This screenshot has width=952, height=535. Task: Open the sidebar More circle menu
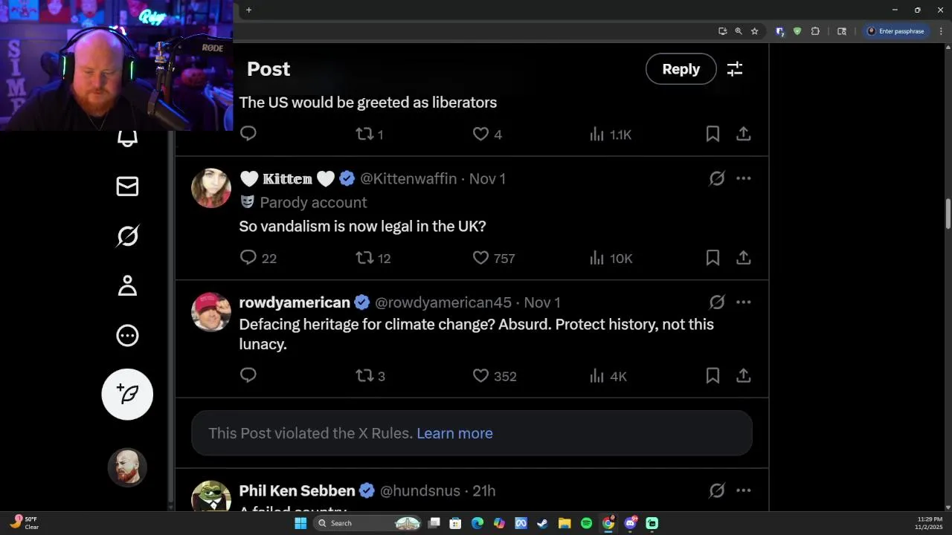pos(127,336)
